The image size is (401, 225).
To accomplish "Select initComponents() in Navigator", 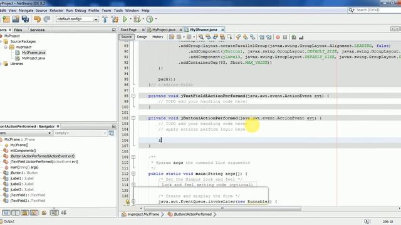I will tap(23, 151).
